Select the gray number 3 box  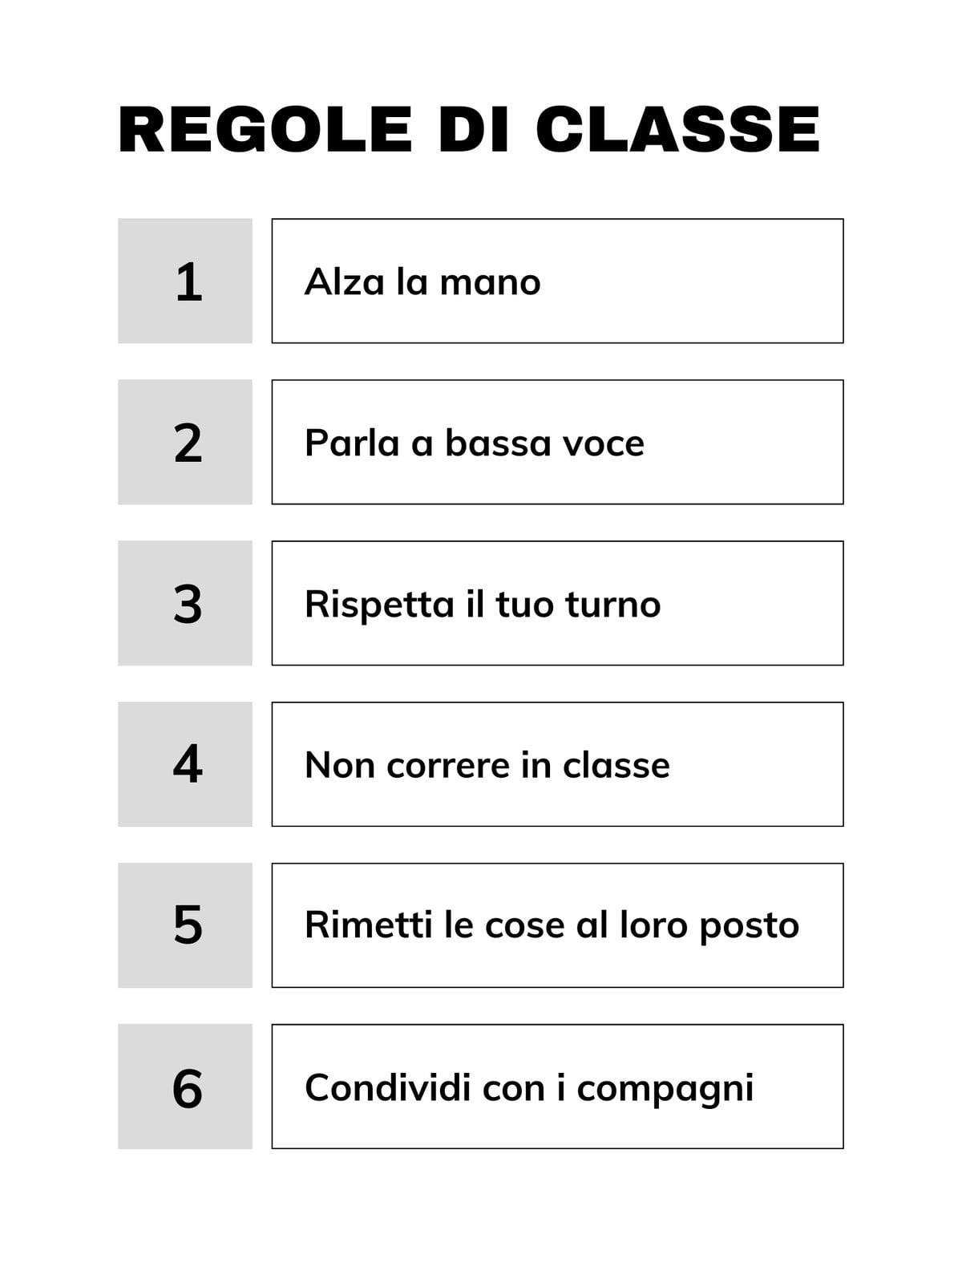[185, 603]
